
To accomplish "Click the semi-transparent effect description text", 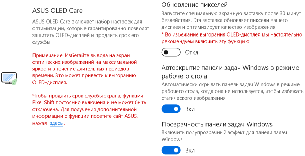I will point(224,136).
